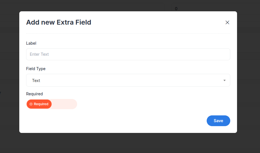Open the Field Type combo box

128,80
